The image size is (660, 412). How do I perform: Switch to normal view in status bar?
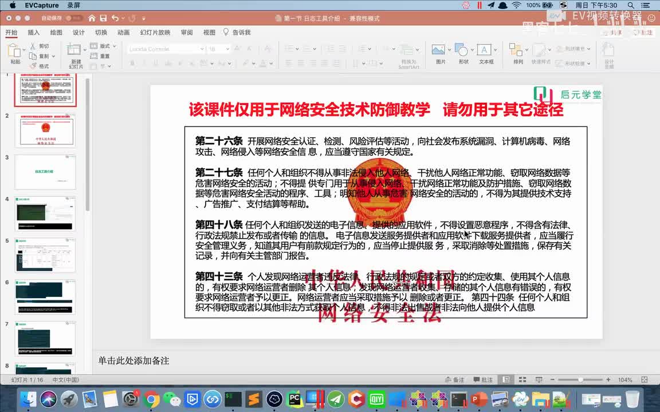point(506,379)
